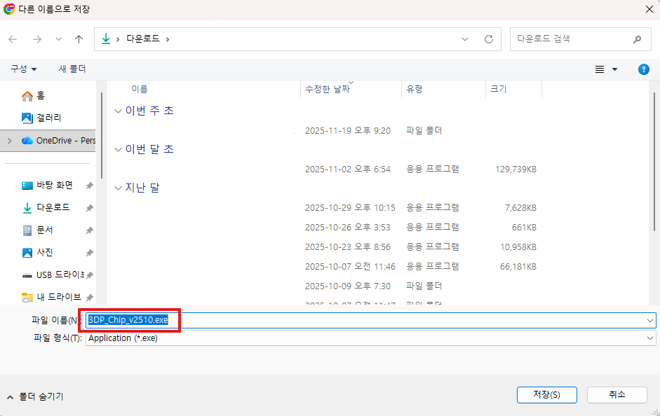
Task: Select the 66,181KB application file
Action: coord(326,266)
